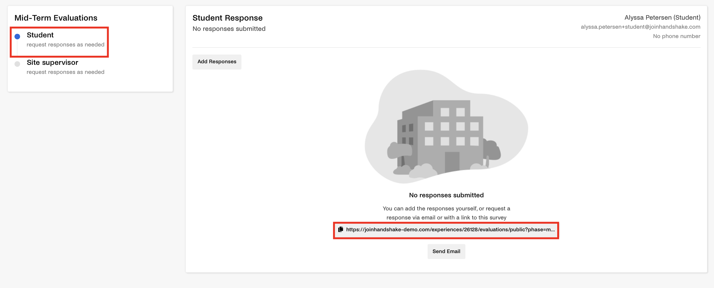This screenshot has height=288, width=714.
Task: Open the Student evaluation step
Action: [x=40, y=35]
